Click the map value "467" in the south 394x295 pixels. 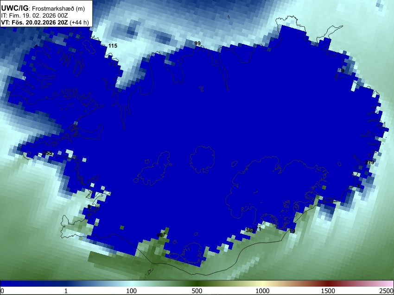tap(161, 235)
